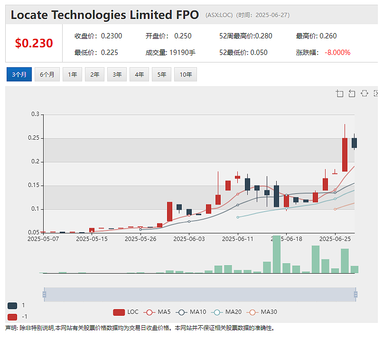Click the 2025-06-25 x-axis date label
This screenshot has height=338, width=383.
(x=335, y=239)
